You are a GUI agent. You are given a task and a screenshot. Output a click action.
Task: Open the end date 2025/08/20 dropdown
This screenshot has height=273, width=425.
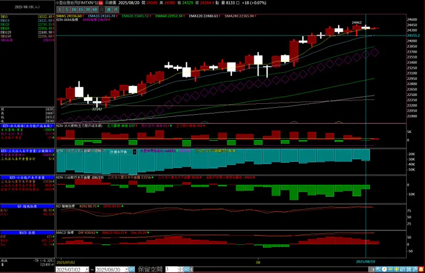(126, 270)
